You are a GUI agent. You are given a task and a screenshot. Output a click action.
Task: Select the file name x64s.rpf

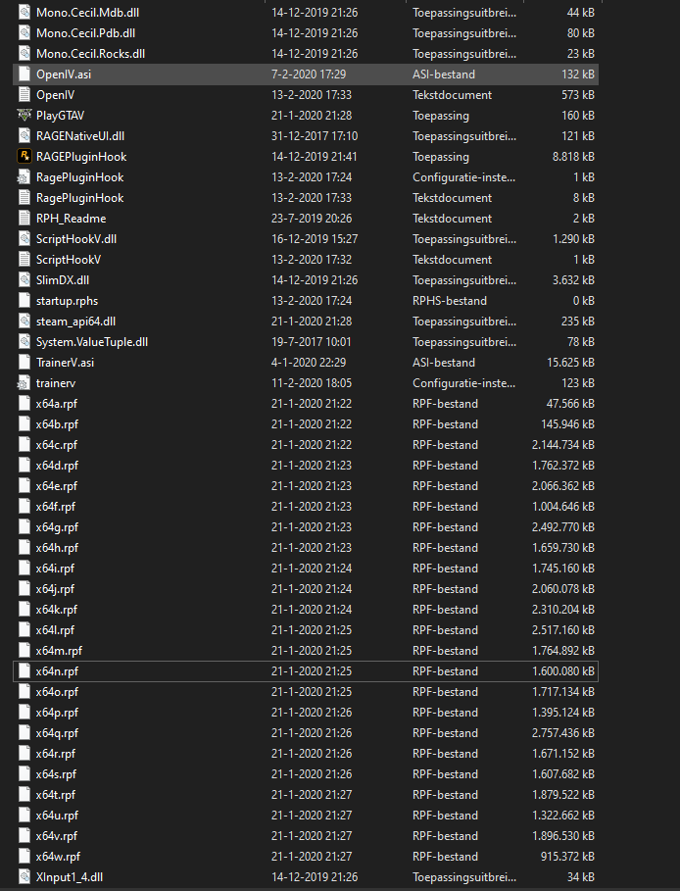point(56,774)
